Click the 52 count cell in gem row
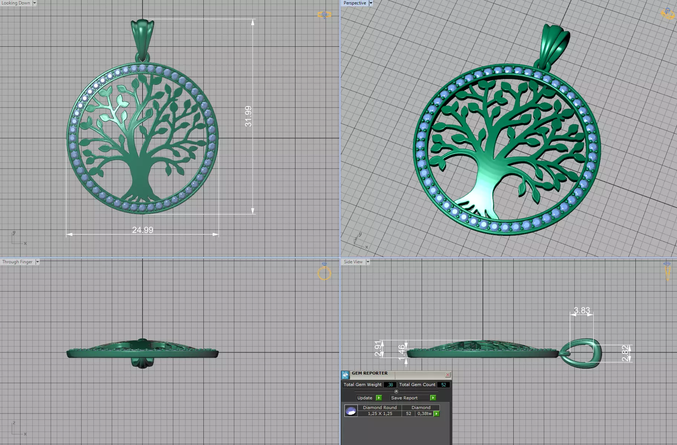 click(409, 413)
